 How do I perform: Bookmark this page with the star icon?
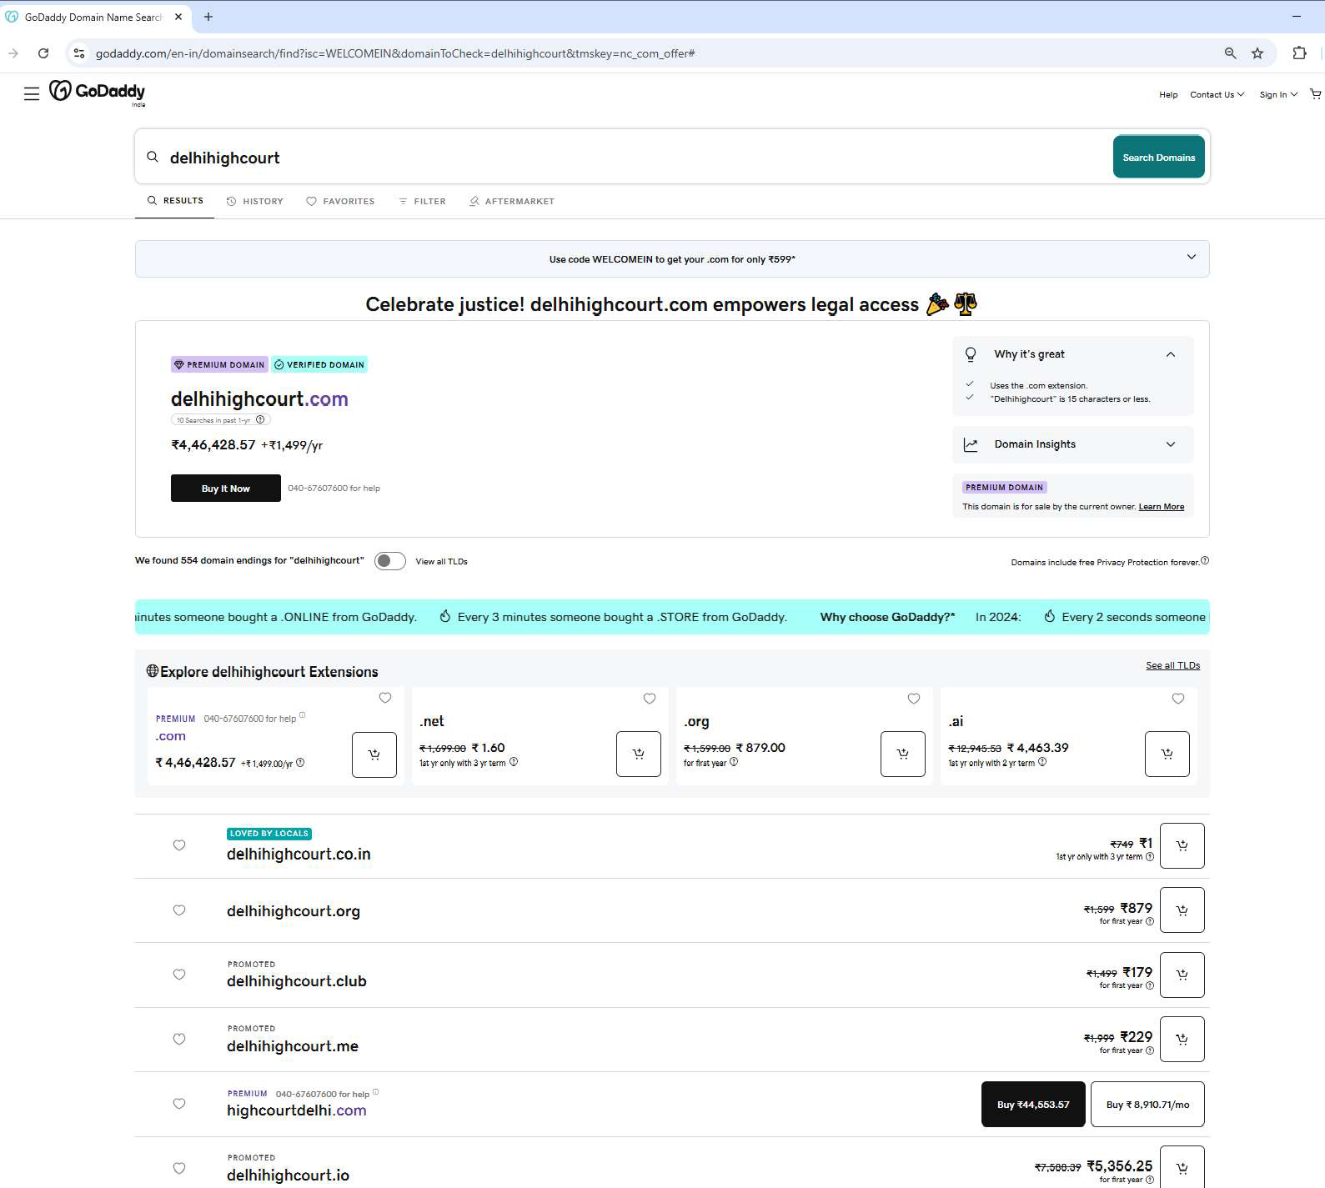pos(1257,53)
